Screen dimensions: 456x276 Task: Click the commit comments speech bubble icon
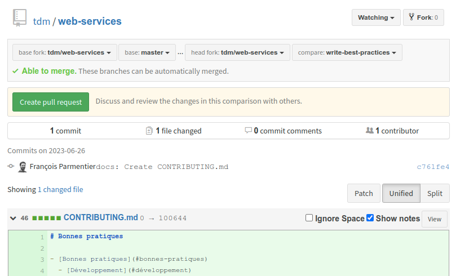coord(248,131)
